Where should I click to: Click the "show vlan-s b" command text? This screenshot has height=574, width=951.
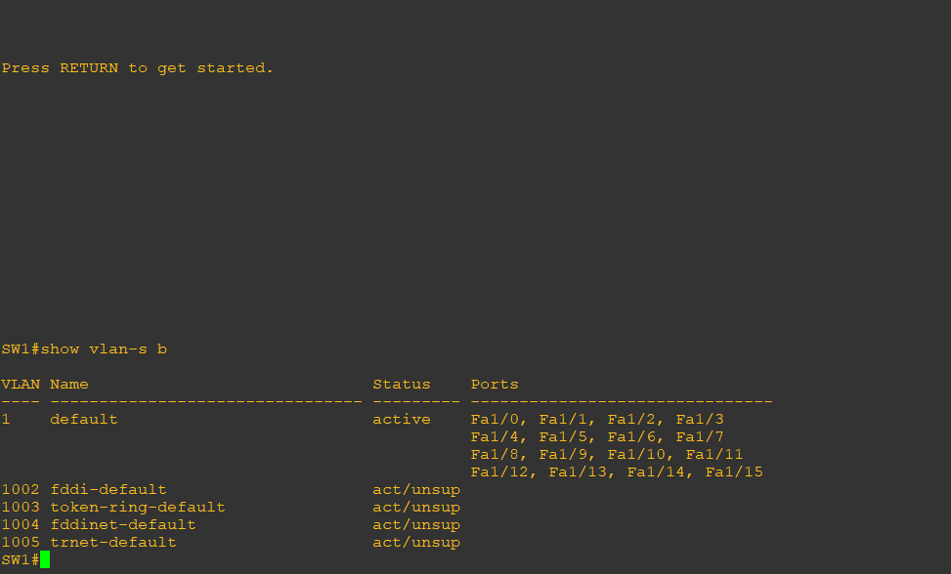coord(104,348)
